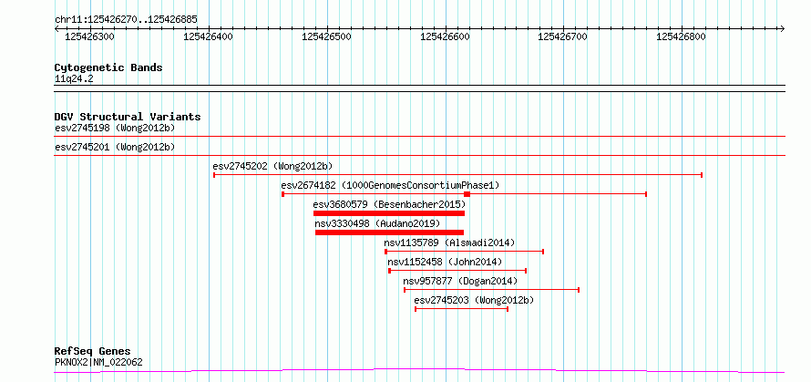Click the left arrow of the ruler
The width and height of the screenshot is (811, 382).
pos(57,28)
